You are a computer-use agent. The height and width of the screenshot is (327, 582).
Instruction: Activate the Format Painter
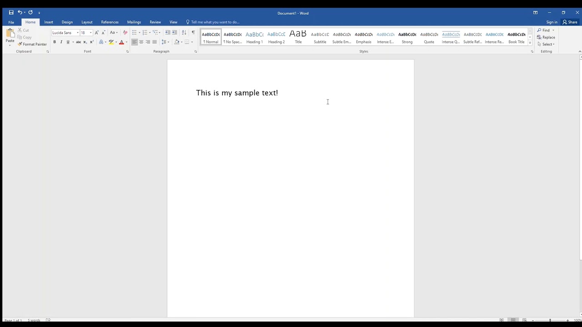click(x=32, y=44)
